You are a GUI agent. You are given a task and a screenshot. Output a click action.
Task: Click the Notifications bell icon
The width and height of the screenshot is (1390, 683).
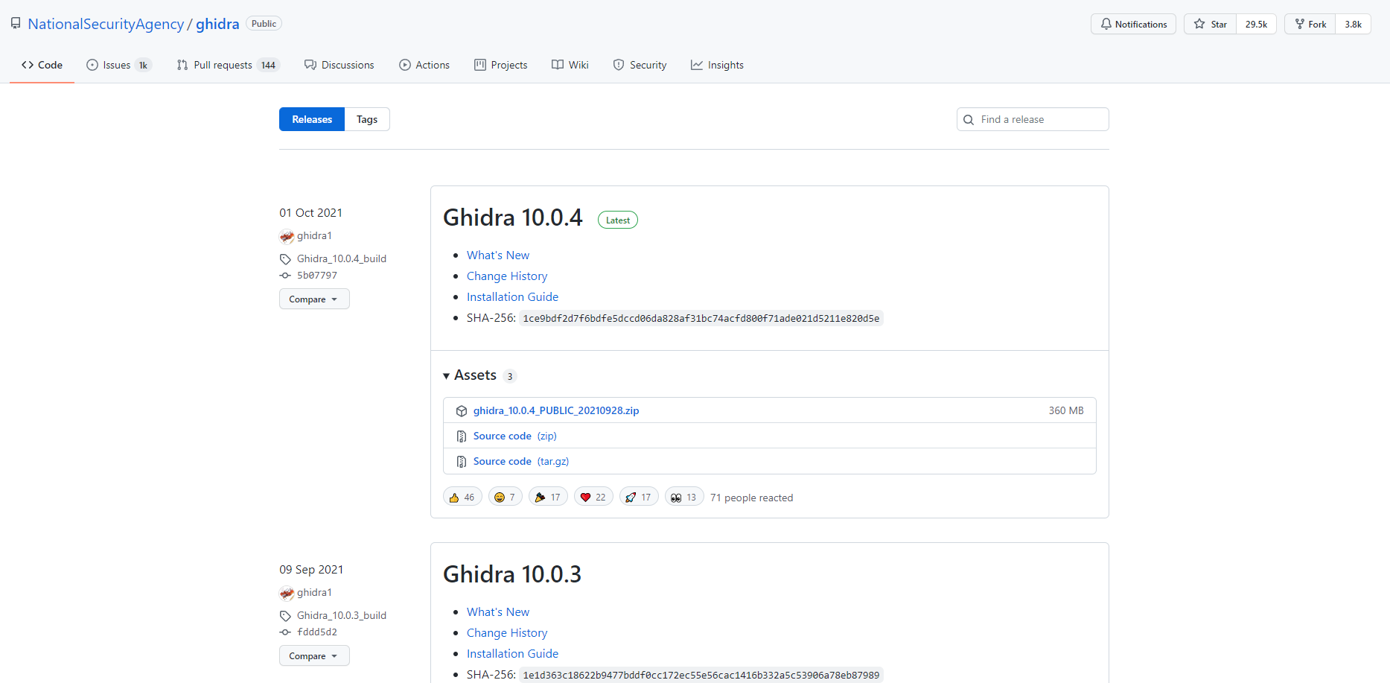point(1106,24)
